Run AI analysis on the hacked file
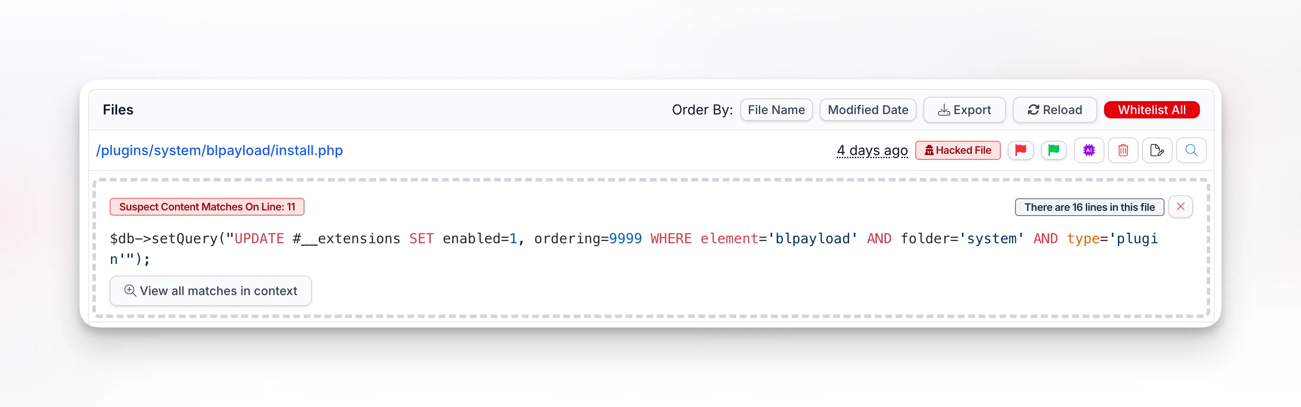 1089,150
